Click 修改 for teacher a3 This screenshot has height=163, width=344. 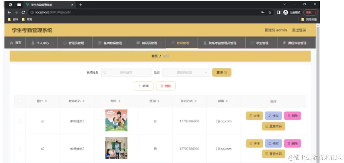click(x=273, y=116)
